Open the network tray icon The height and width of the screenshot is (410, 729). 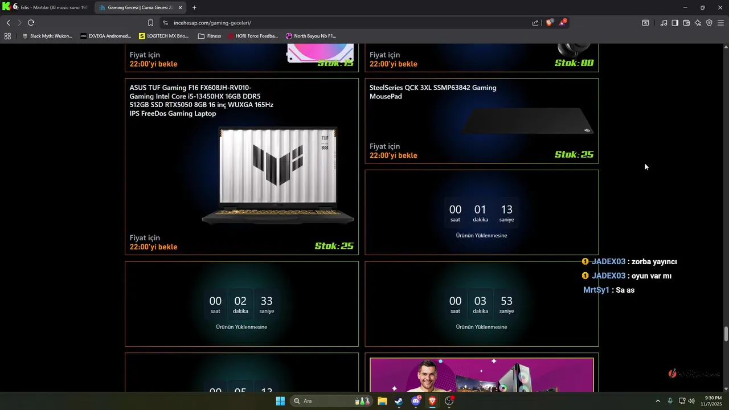(682, 401)
